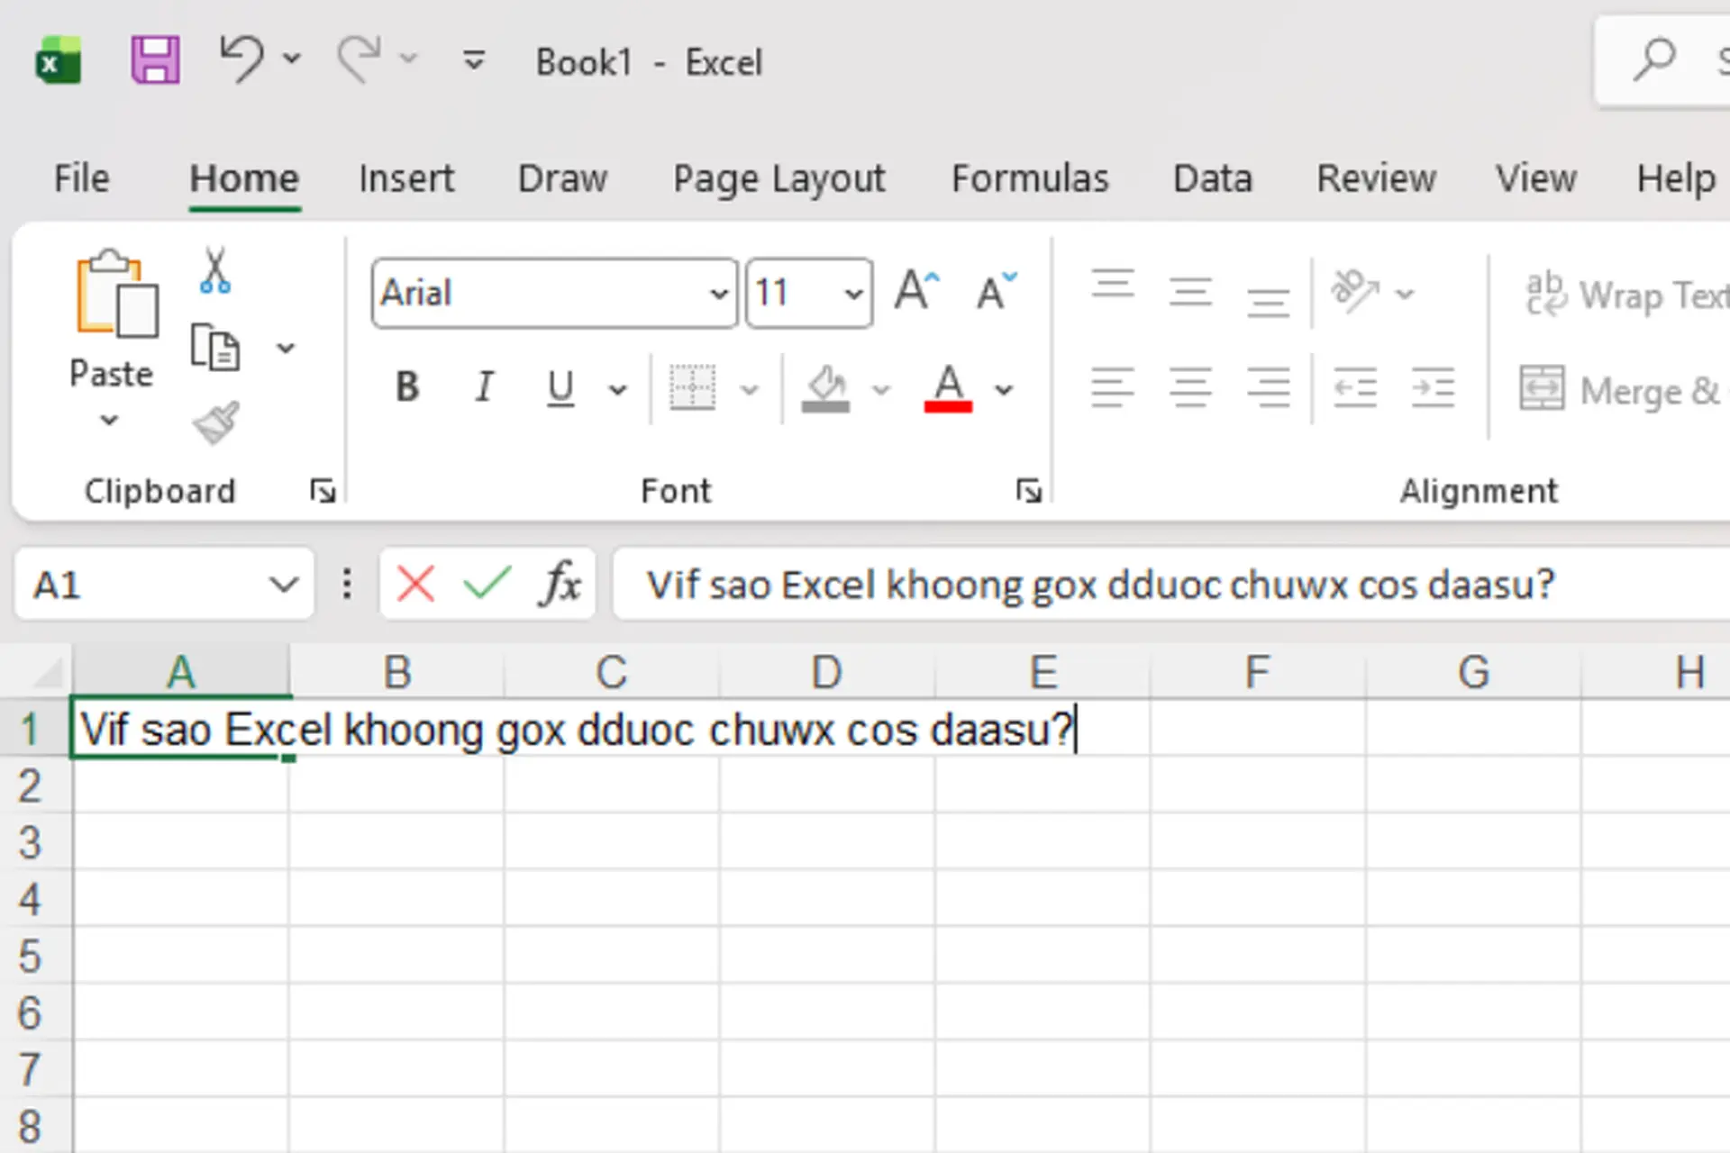Toggle Bold formatting
The height and width of the screenshot is (1153, 1730).
407,387
